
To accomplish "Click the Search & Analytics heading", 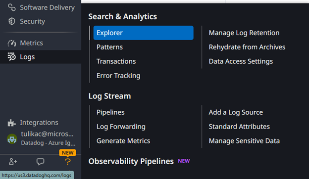I will (x=123, y=16).
